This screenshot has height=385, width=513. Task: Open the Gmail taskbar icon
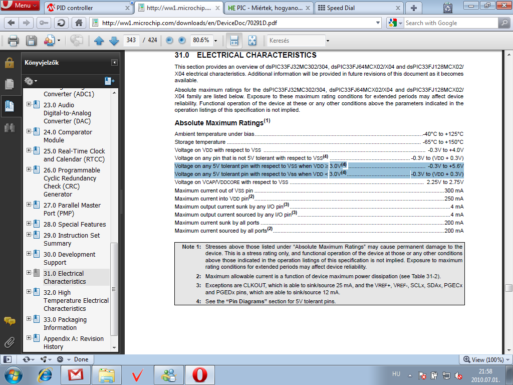pyautogui.click(x=76, y=375)
